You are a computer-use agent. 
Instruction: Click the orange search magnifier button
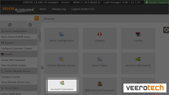[x=37, y=18]
